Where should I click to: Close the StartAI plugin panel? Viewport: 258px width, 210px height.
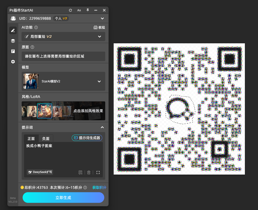click(x=104, y=10)
